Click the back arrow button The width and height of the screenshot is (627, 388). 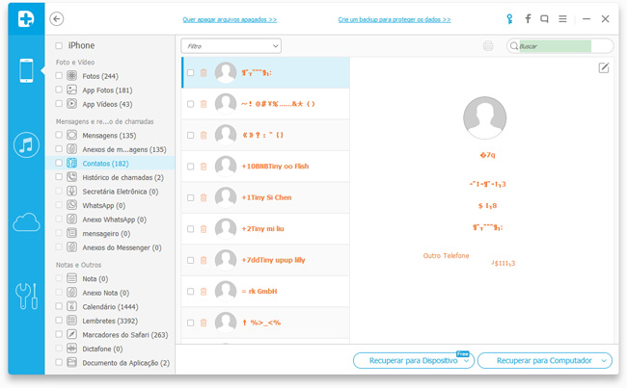57,18
